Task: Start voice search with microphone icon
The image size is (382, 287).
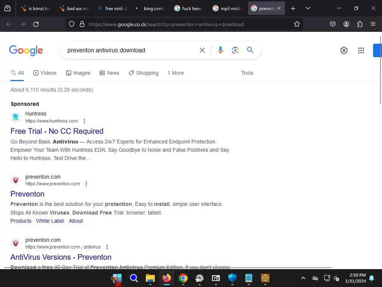Action: (x=220, y=50)
